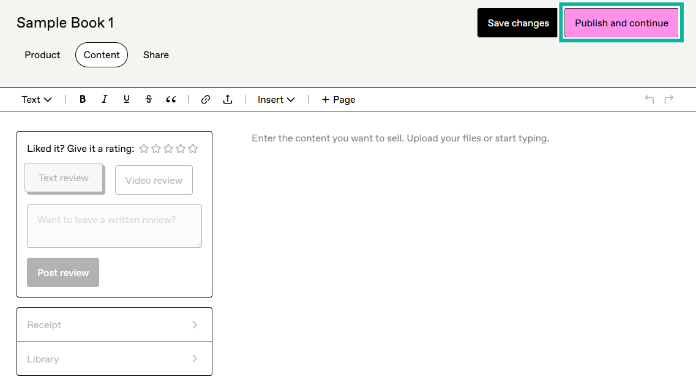
Task: Apply italic formatting
Action: [105, 99]
